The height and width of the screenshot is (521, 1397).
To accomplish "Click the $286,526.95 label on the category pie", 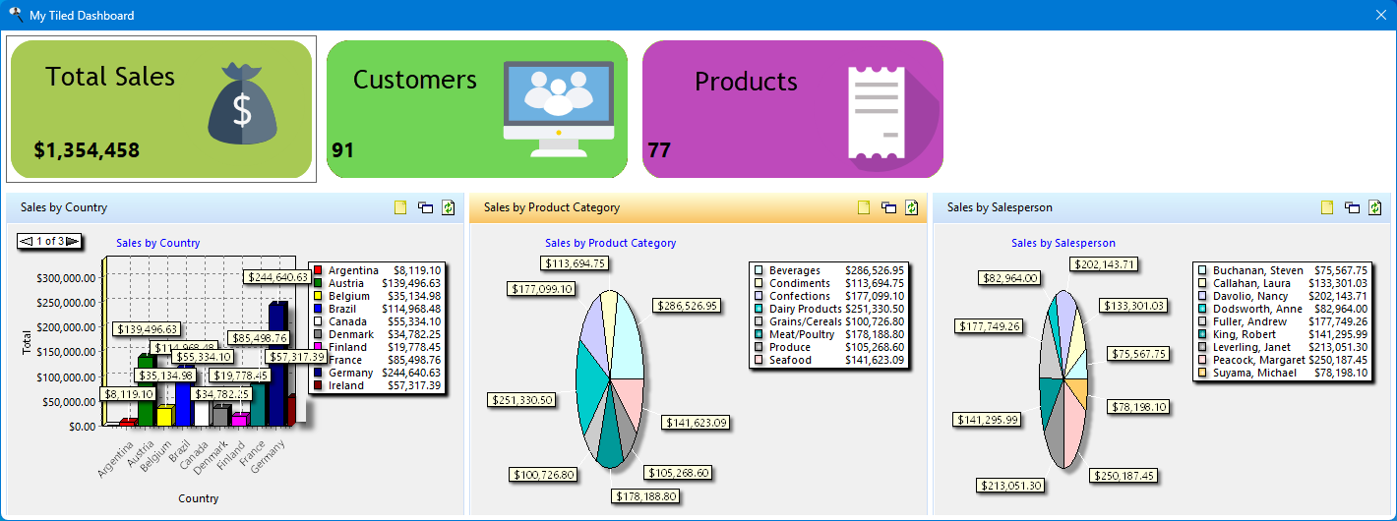I will (687, 306).
